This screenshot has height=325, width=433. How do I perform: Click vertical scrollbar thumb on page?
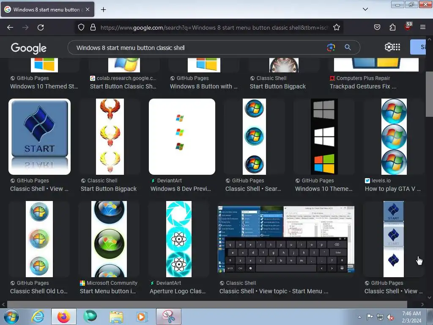pyautogui.click(x=429, y=94)
